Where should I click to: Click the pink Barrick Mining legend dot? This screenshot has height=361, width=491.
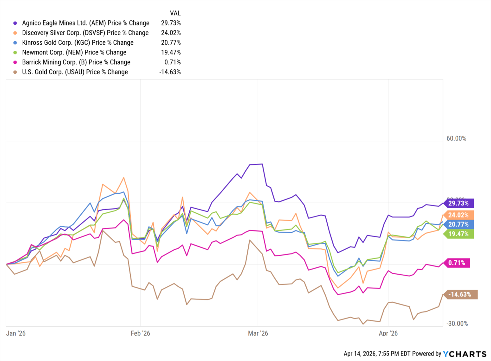click(15, 62)
